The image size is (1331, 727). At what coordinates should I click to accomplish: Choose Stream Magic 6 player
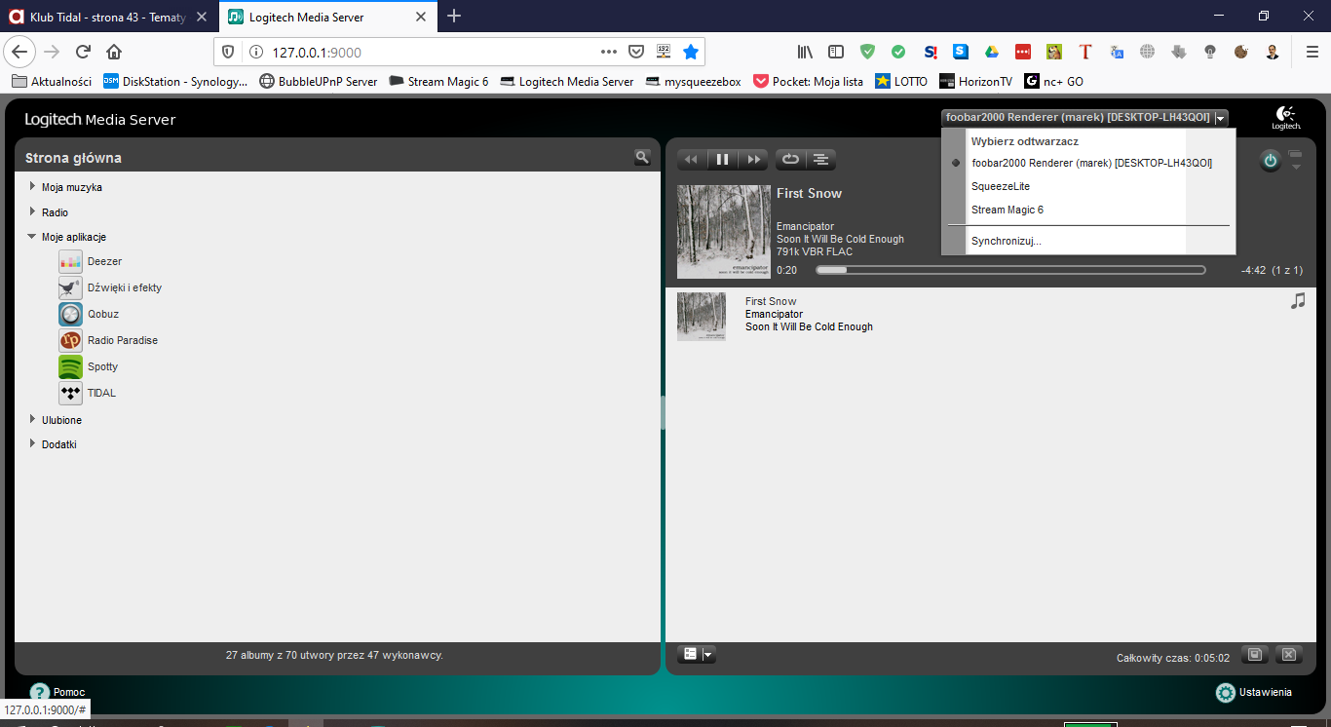(1008, 210)
